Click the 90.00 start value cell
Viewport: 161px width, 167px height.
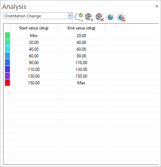(x=34, y=62)
